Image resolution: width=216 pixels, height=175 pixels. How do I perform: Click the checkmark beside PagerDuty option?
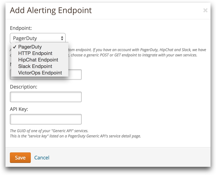(14, 47)
